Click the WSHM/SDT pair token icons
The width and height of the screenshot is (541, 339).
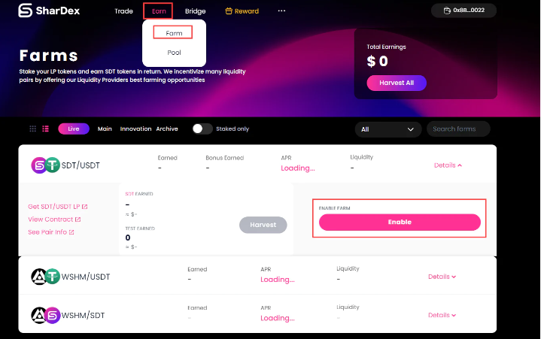click(x=46, y=315)
